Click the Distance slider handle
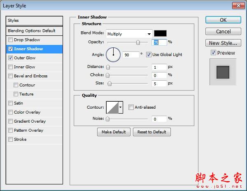This screenshot has height=191, width=247. [x=108, y=67]
